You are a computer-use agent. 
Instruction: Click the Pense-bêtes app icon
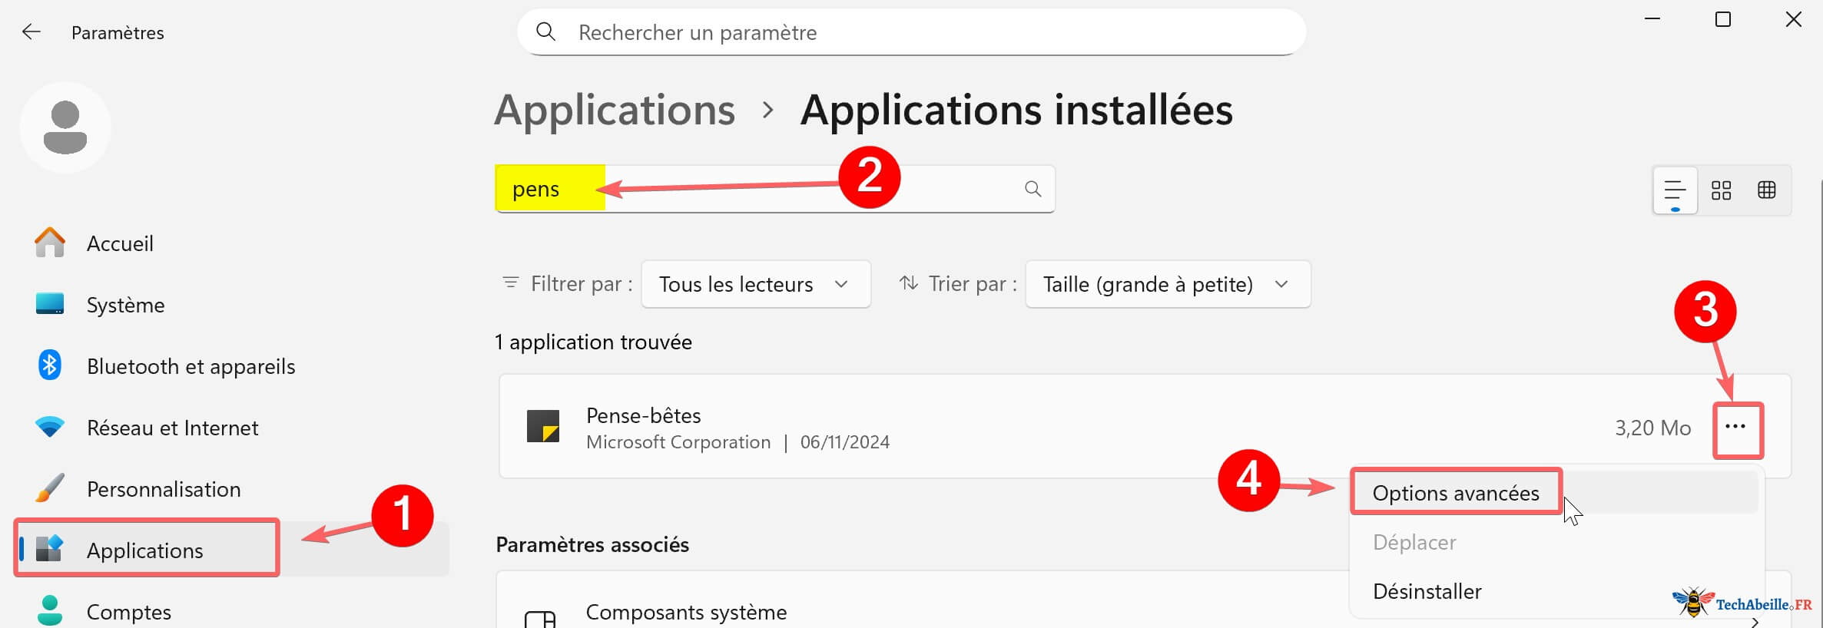(x=545, y=428)
